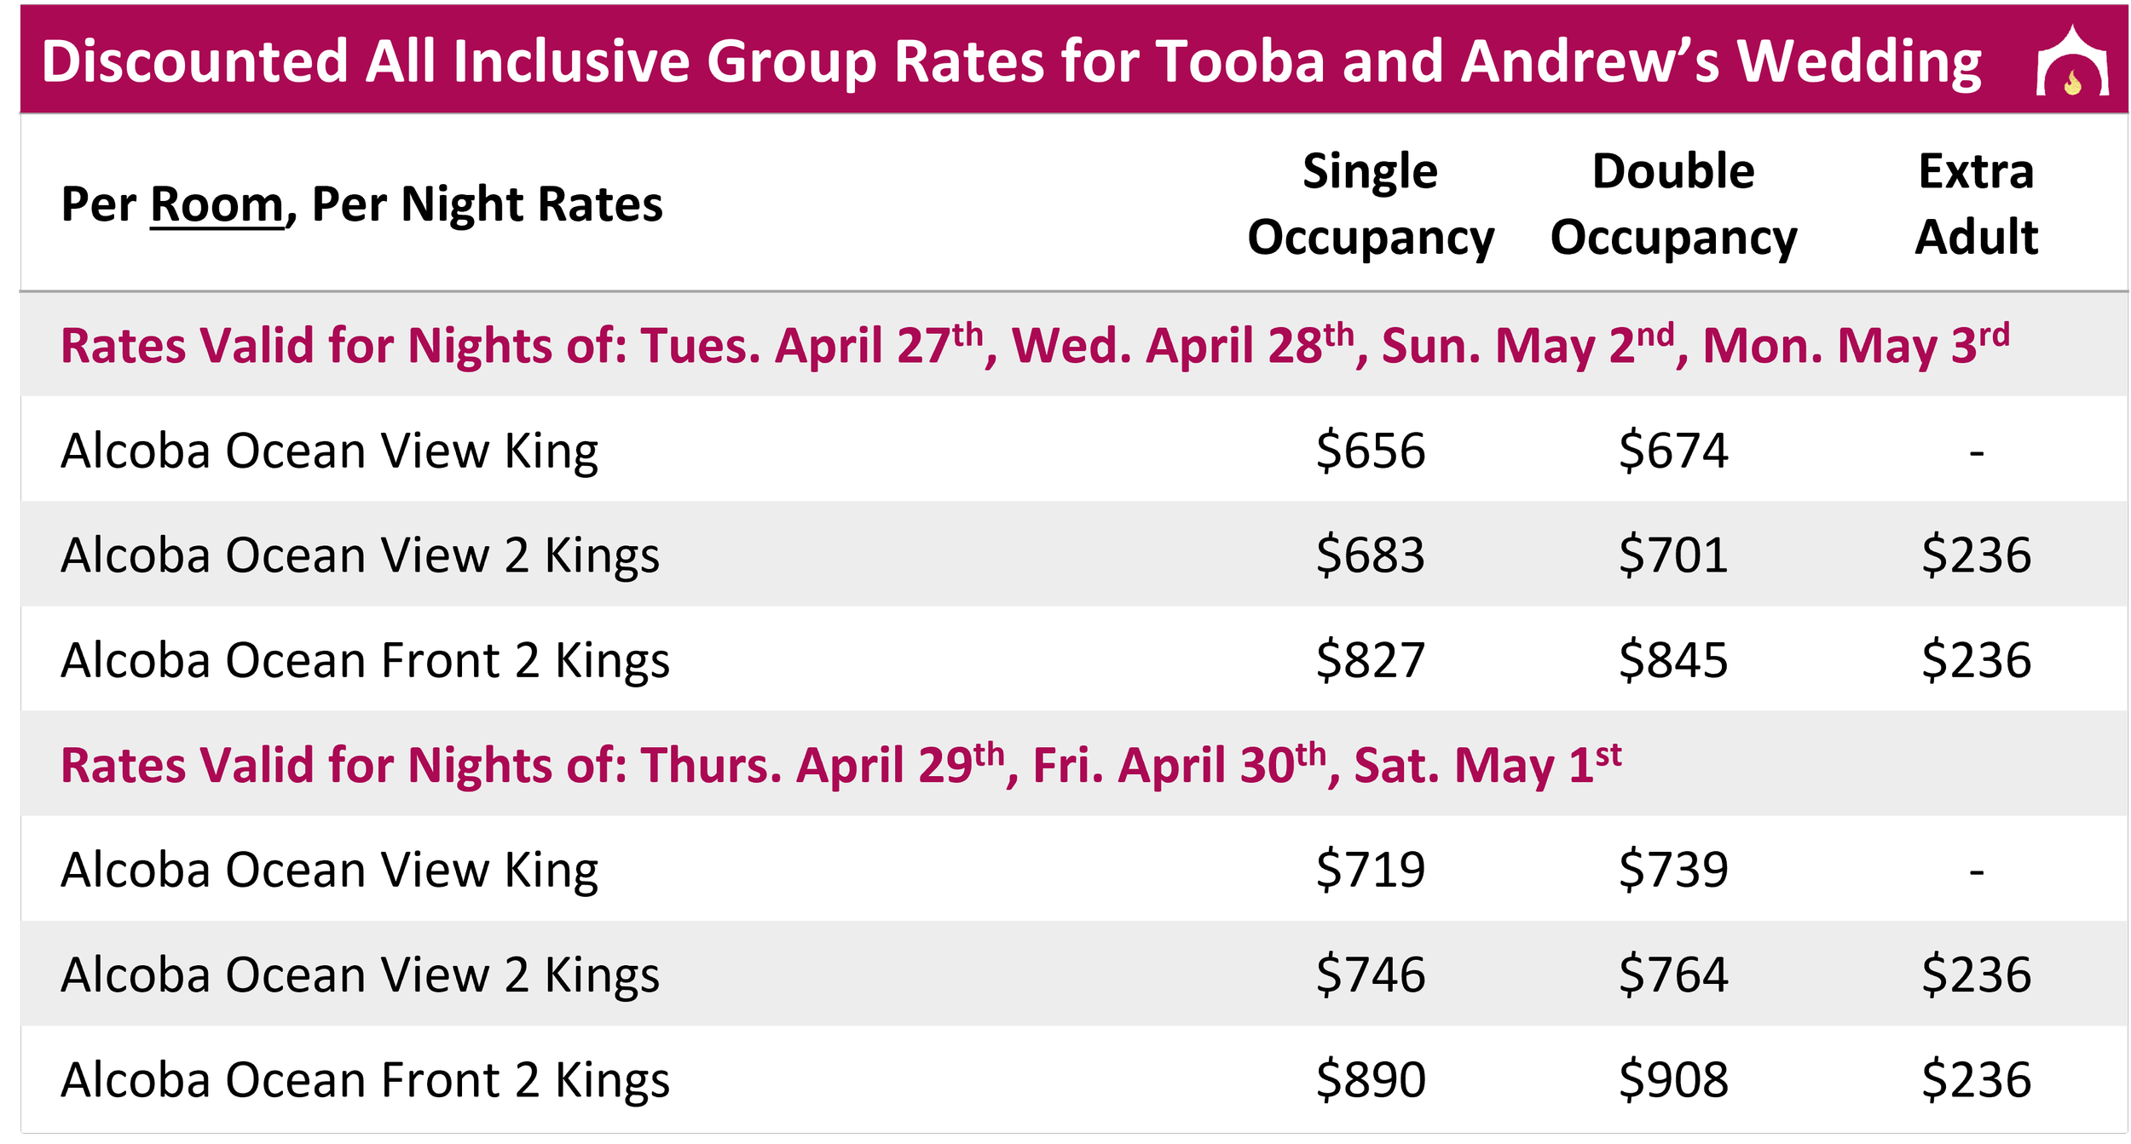
Task: Click the $656 single occupancy rate
Action: 1370,450
